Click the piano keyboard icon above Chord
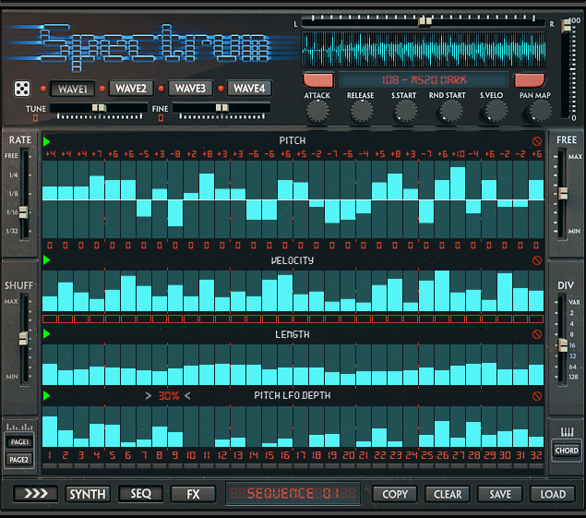This screenshot has width=586, height=518. coord(567,433)
